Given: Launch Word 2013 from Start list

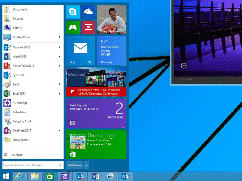Looking at the screenshot, I should pos(33,57).
